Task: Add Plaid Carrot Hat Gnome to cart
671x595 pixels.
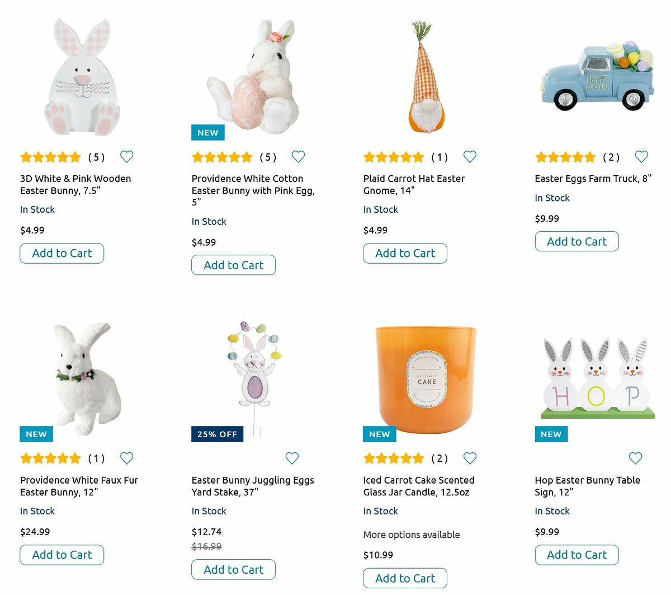Action: click(x=405, y=253)
